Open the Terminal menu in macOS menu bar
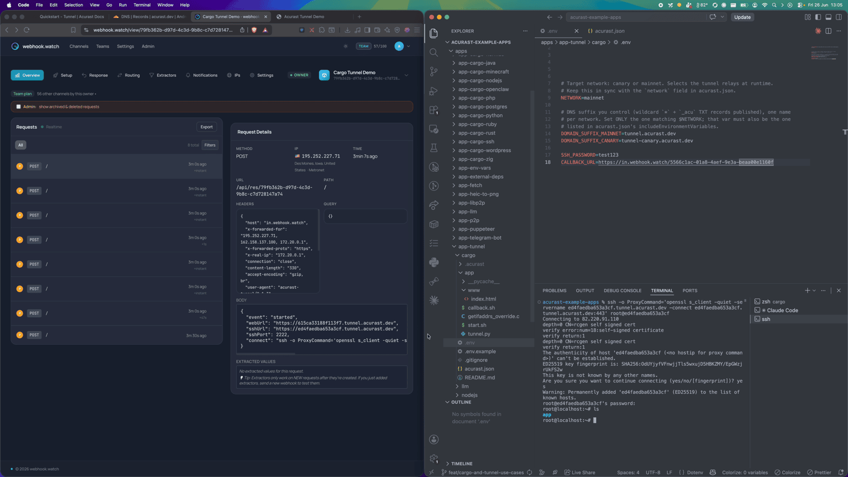This screenshot has height=477, width=848. [142, 5]
